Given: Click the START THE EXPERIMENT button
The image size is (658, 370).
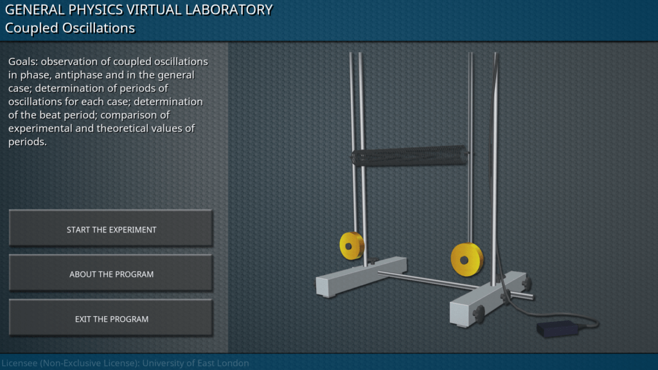Looking at the screenshot, I should pyautogui.click(x=111, y=229).
